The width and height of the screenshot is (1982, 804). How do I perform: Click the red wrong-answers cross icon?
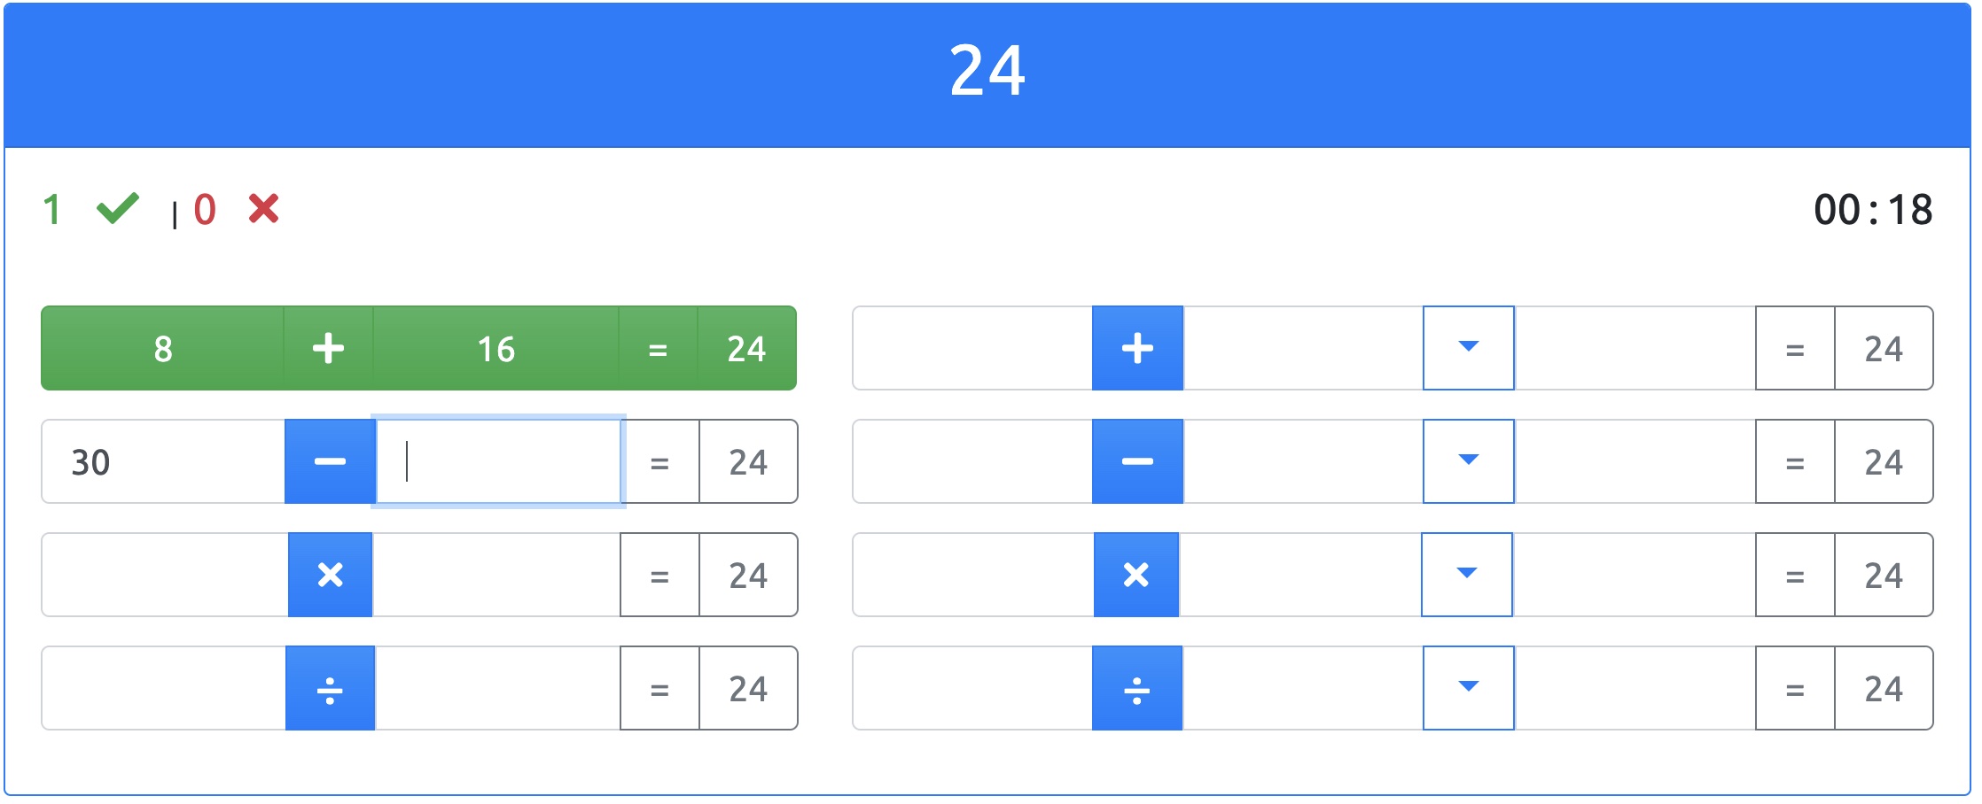(x=264, y=209)
